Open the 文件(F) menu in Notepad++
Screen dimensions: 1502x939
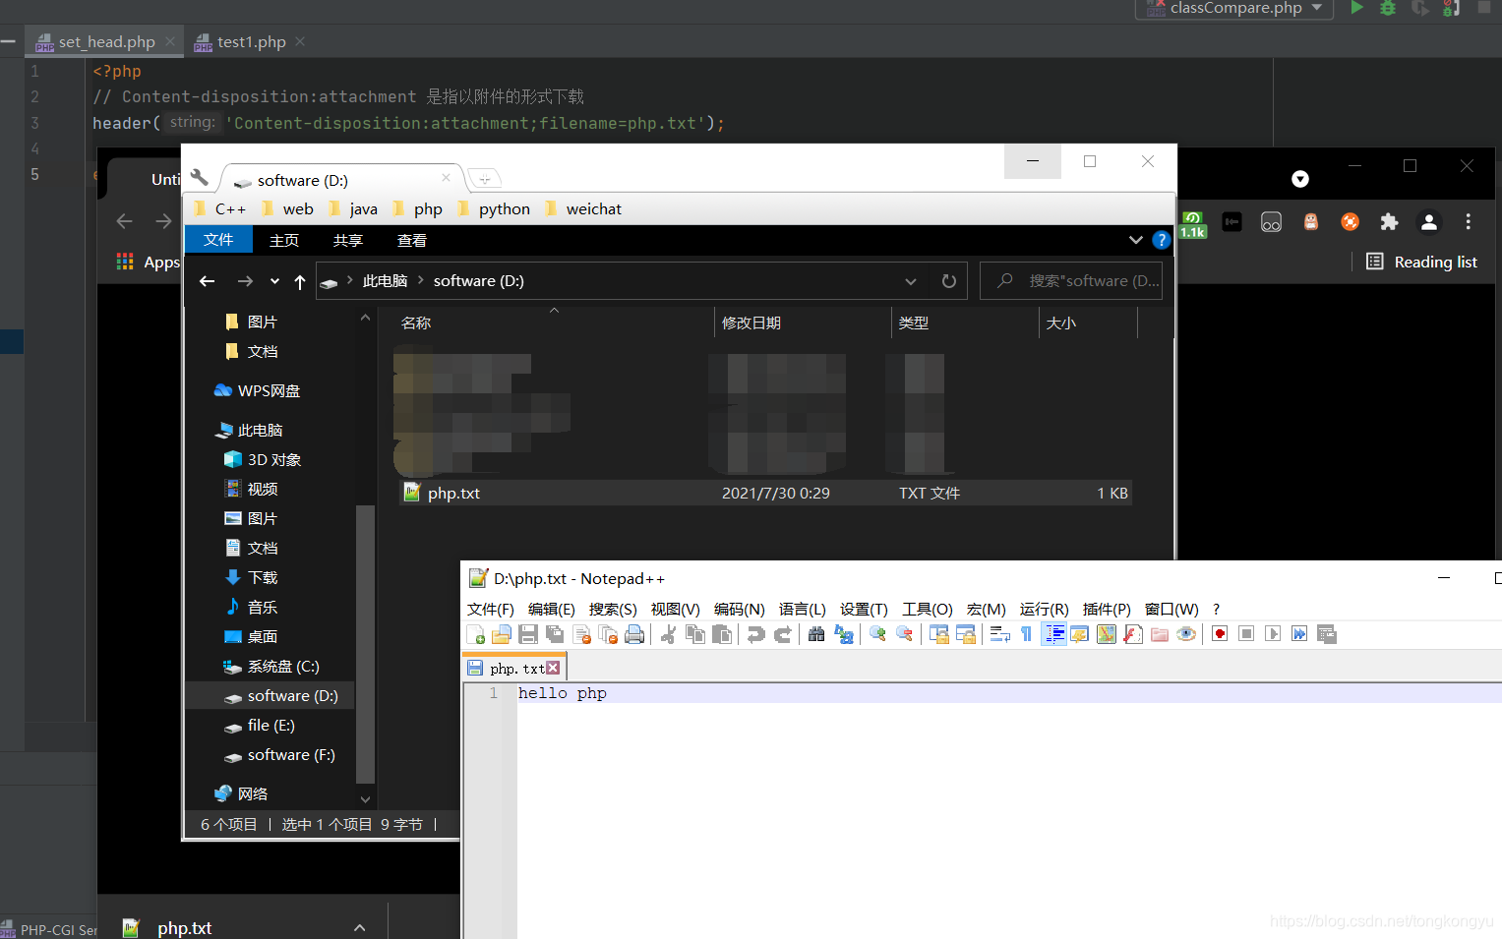(x=490, y=610)
